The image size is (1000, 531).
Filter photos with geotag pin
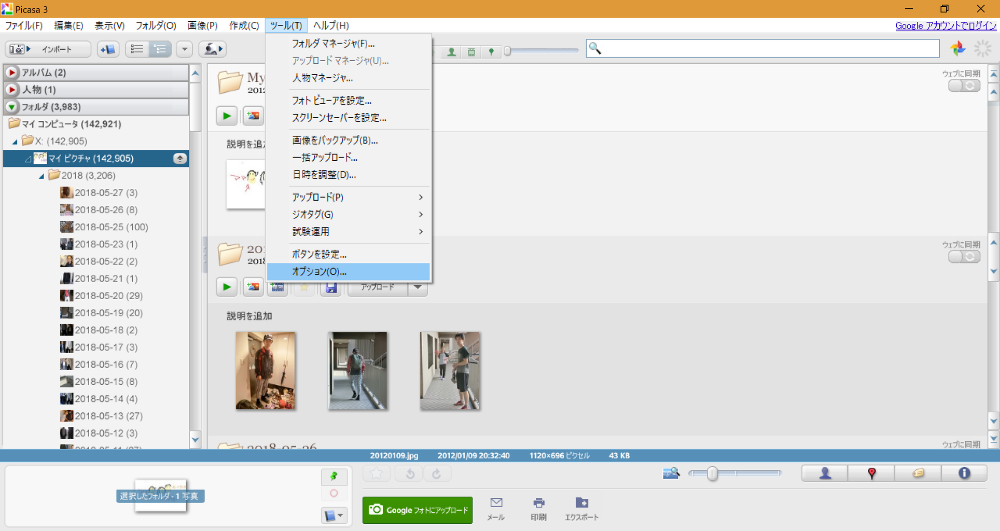[x=491, y=52]
